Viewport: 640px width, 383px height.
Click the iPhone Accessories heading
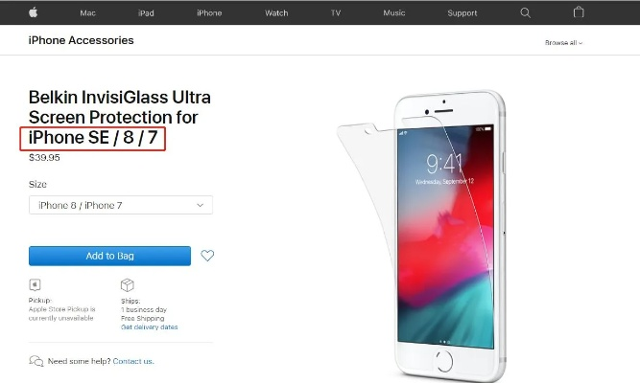pyautogui.click(x=82, y=40)
